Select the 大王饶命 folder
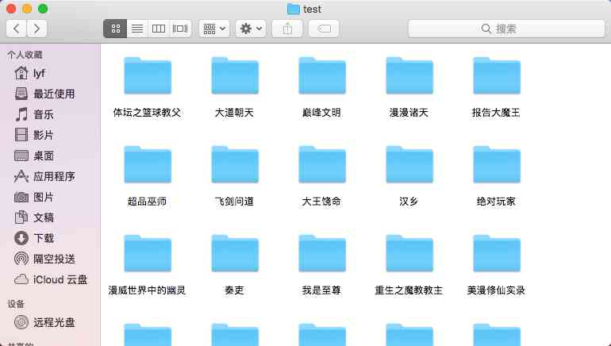 pyautogui.click(x=322, y=165)
